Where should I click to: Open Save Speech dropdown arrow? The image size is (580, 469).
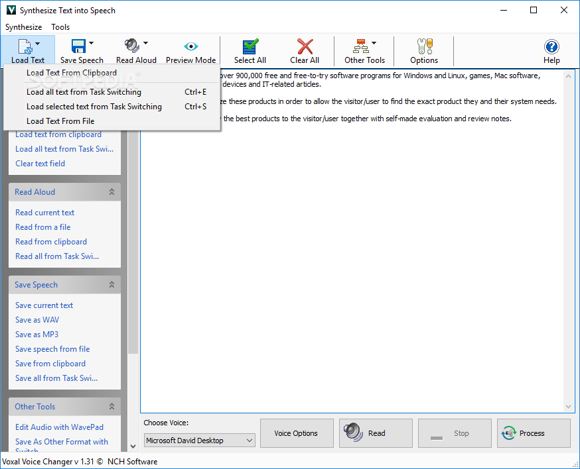(x=91, y=43)
